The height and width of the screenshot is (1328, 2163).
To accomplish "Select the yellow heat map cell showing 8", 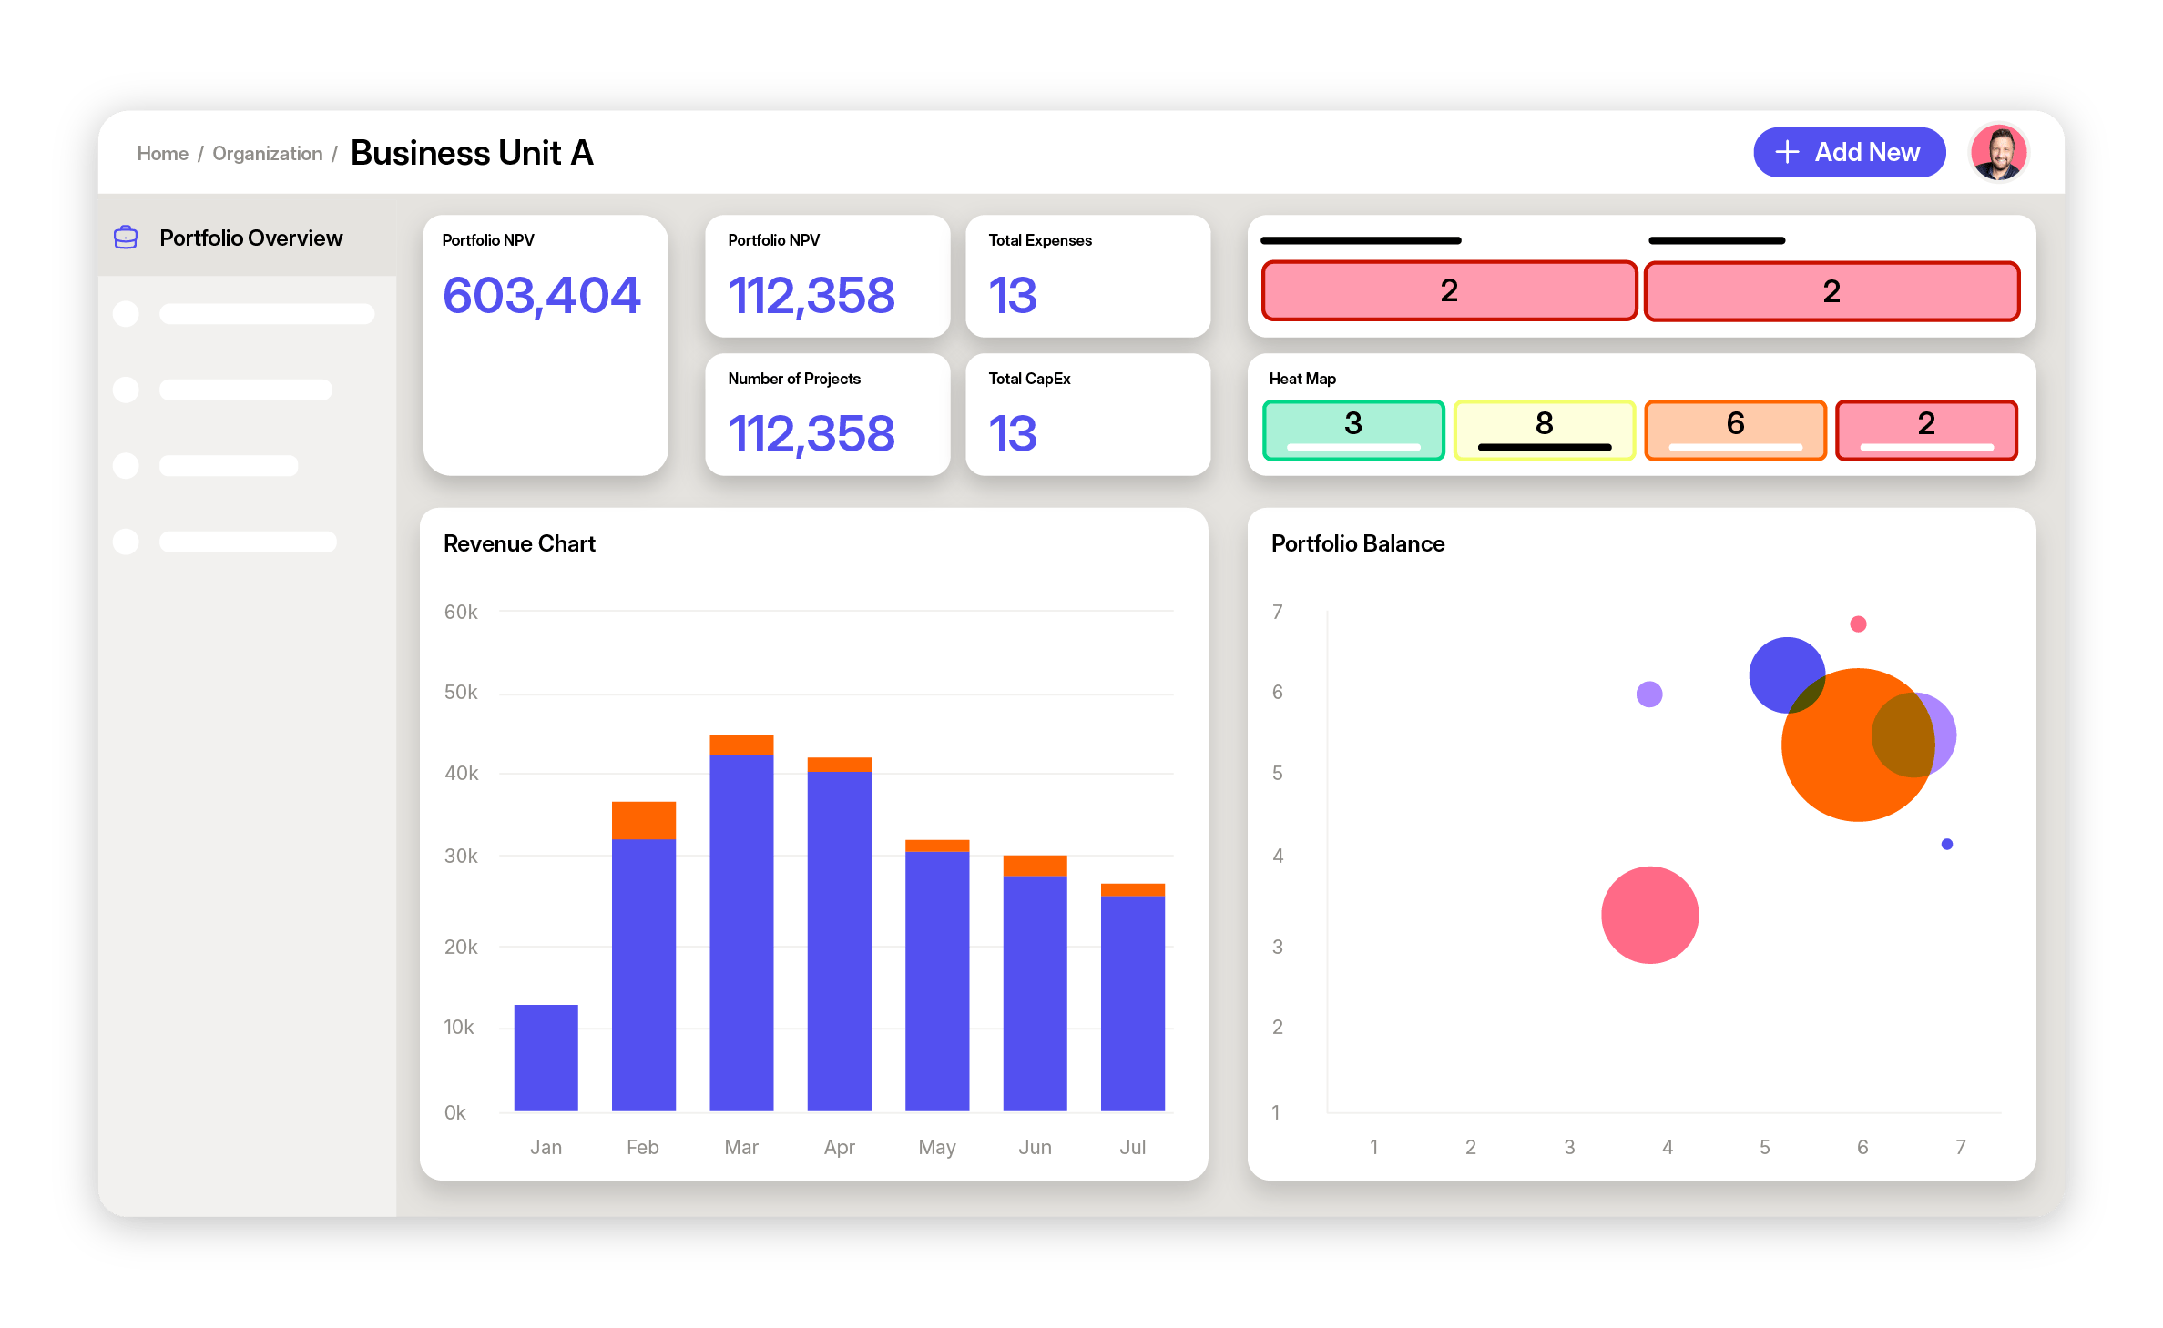I will [x=1544, y=430].
